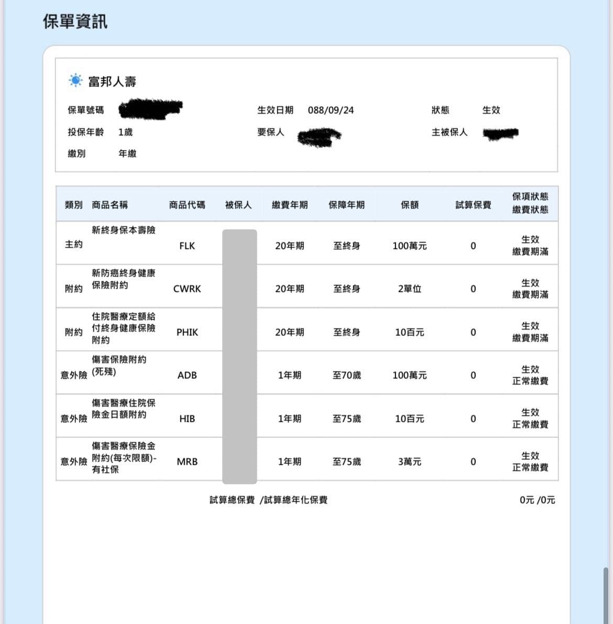Click the 商品名稱 column header

coord(110,205)
